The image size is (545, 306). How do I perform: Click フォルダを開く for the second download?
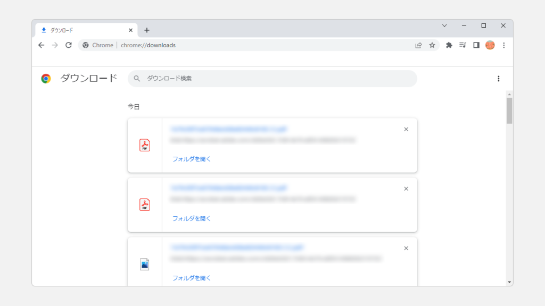192,218
